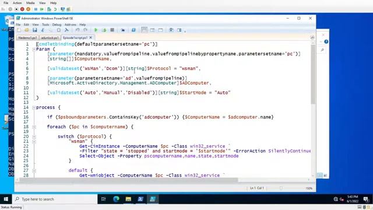Click the Enhanced Session monitor icon

(x=62, y=9)
